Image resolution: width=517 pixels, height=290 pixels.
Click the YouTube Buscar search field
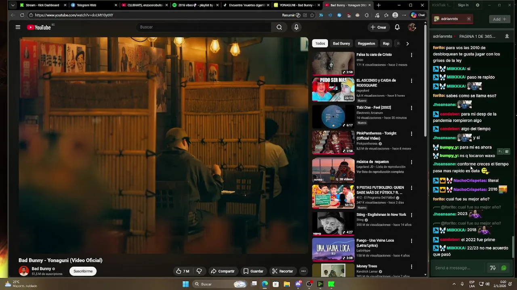[x=204, y=27]
